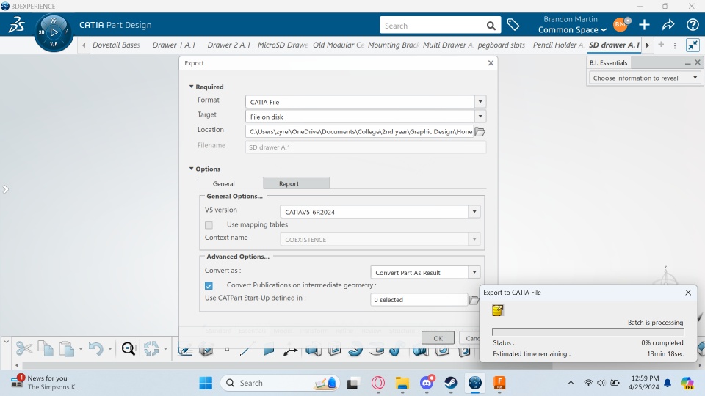Click the user avatar BM icon
The width and height of the screenshot is (705, 396).
point(621,25)
